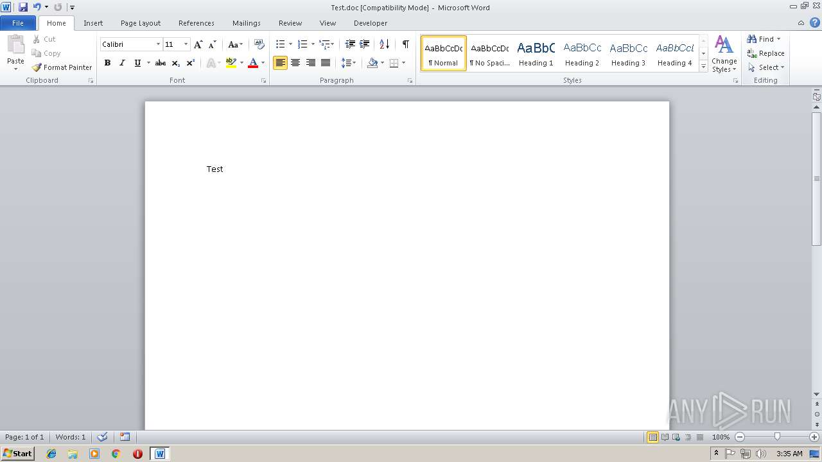Viewport: 822px width, 462px height.
Task: Switch to the Page Layout tab
Action: click(x=141, y=23)
